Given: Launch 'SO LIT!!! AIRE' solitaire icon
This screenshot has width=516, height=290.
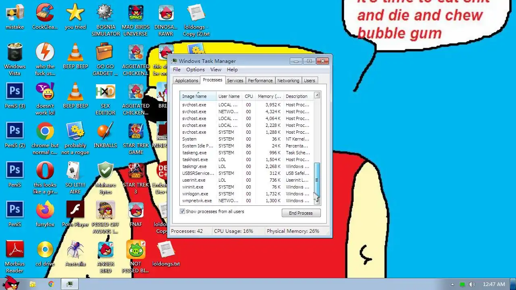Looking at the screenshot, I should pyautogui.click(x=75, y=178).
